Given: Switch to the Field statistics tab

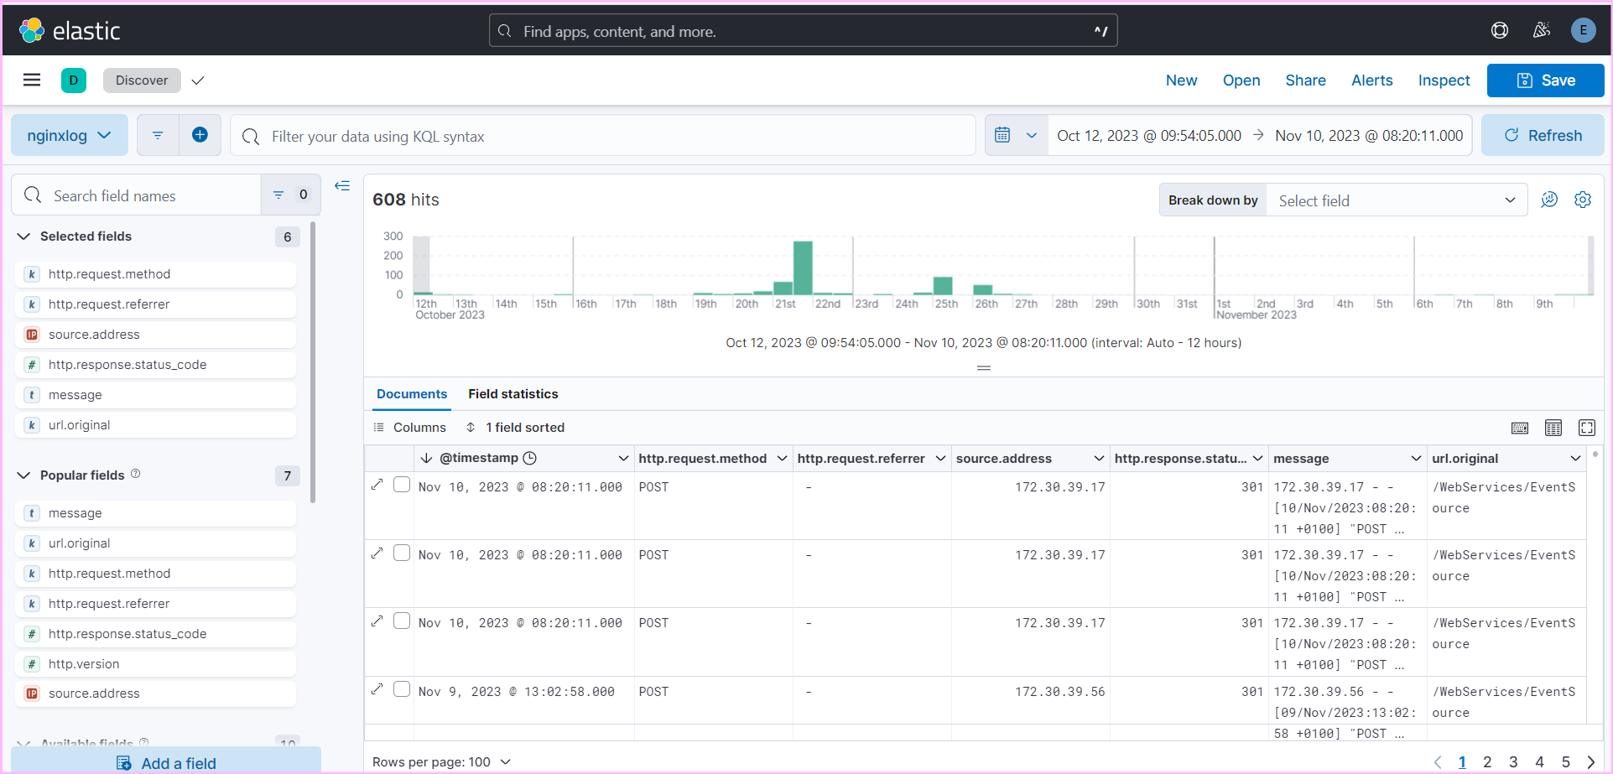Looking at the screenshot, I should pyautogui.click(x=513, y=394).
